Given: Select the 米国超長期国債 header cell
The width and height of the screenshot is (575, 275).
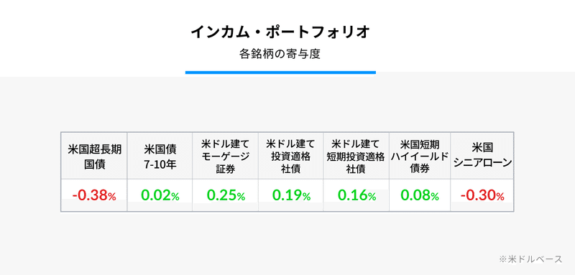Looking at the screenshot, I should click(94, 157).
